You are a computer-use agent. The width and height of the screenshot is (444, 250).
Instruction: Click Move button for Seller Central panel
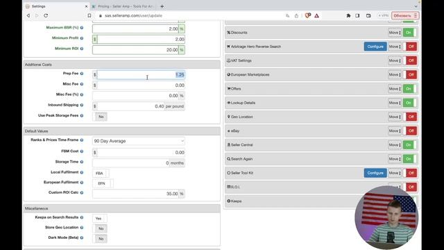pos(395,145)
